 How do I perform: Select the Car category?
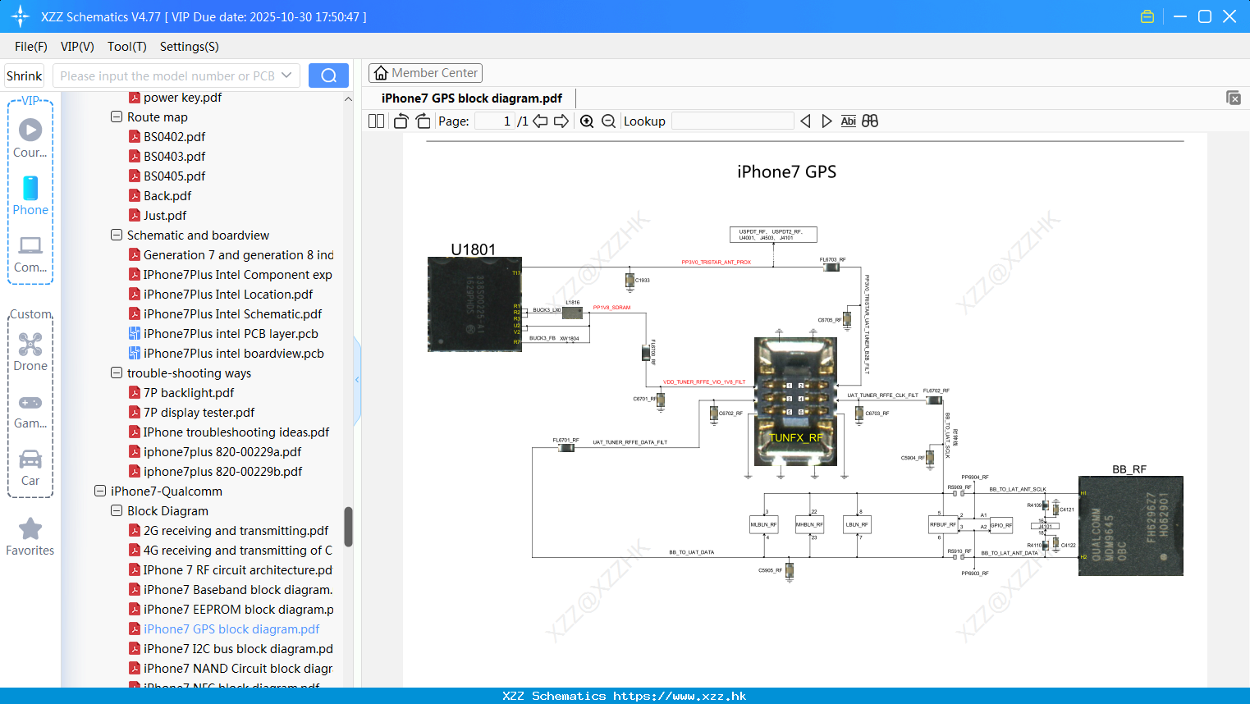30,468
